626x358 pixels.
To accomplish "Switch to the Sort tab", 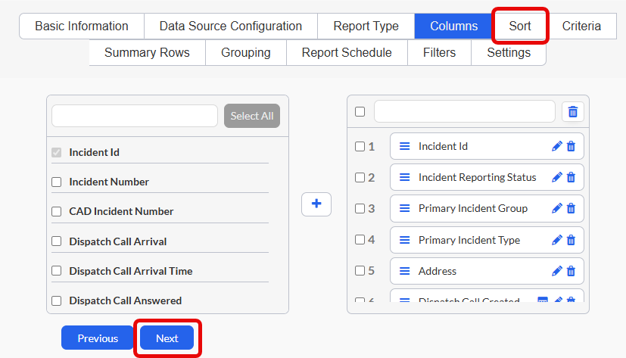I will point(520,26).
